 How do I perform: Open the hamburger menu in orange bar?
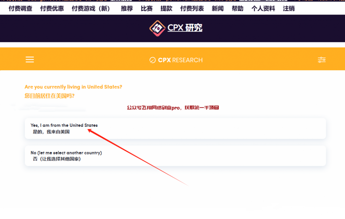[x=30, y=60]
